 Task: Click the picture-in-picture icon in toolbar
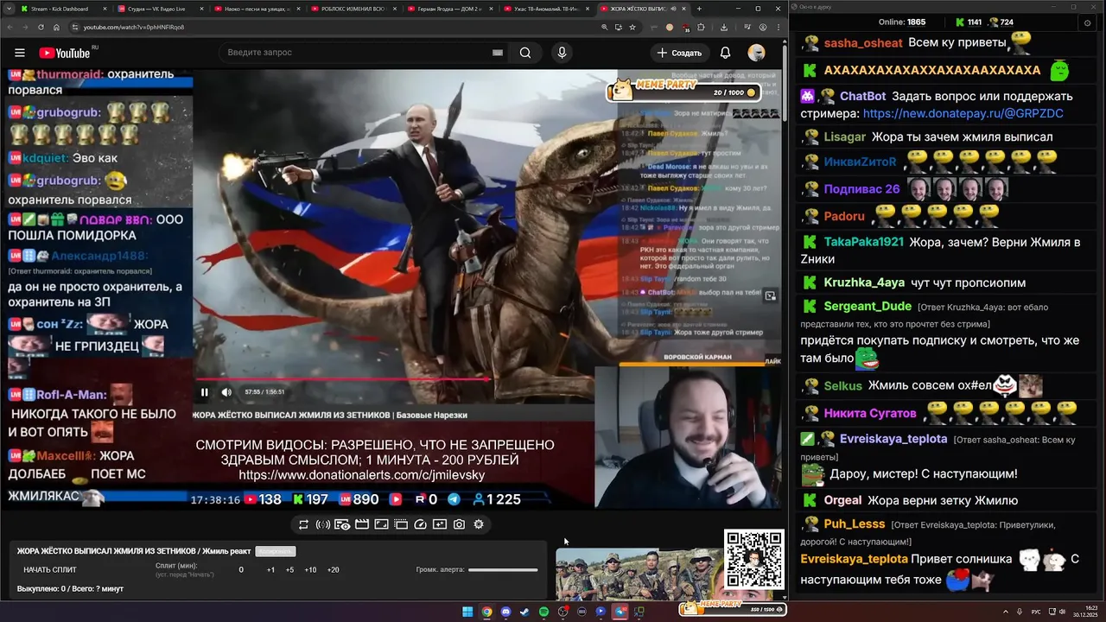coord(381,524)
